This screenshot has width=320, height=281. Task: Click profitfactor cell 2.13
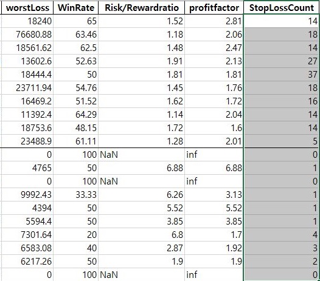[214, 61]
